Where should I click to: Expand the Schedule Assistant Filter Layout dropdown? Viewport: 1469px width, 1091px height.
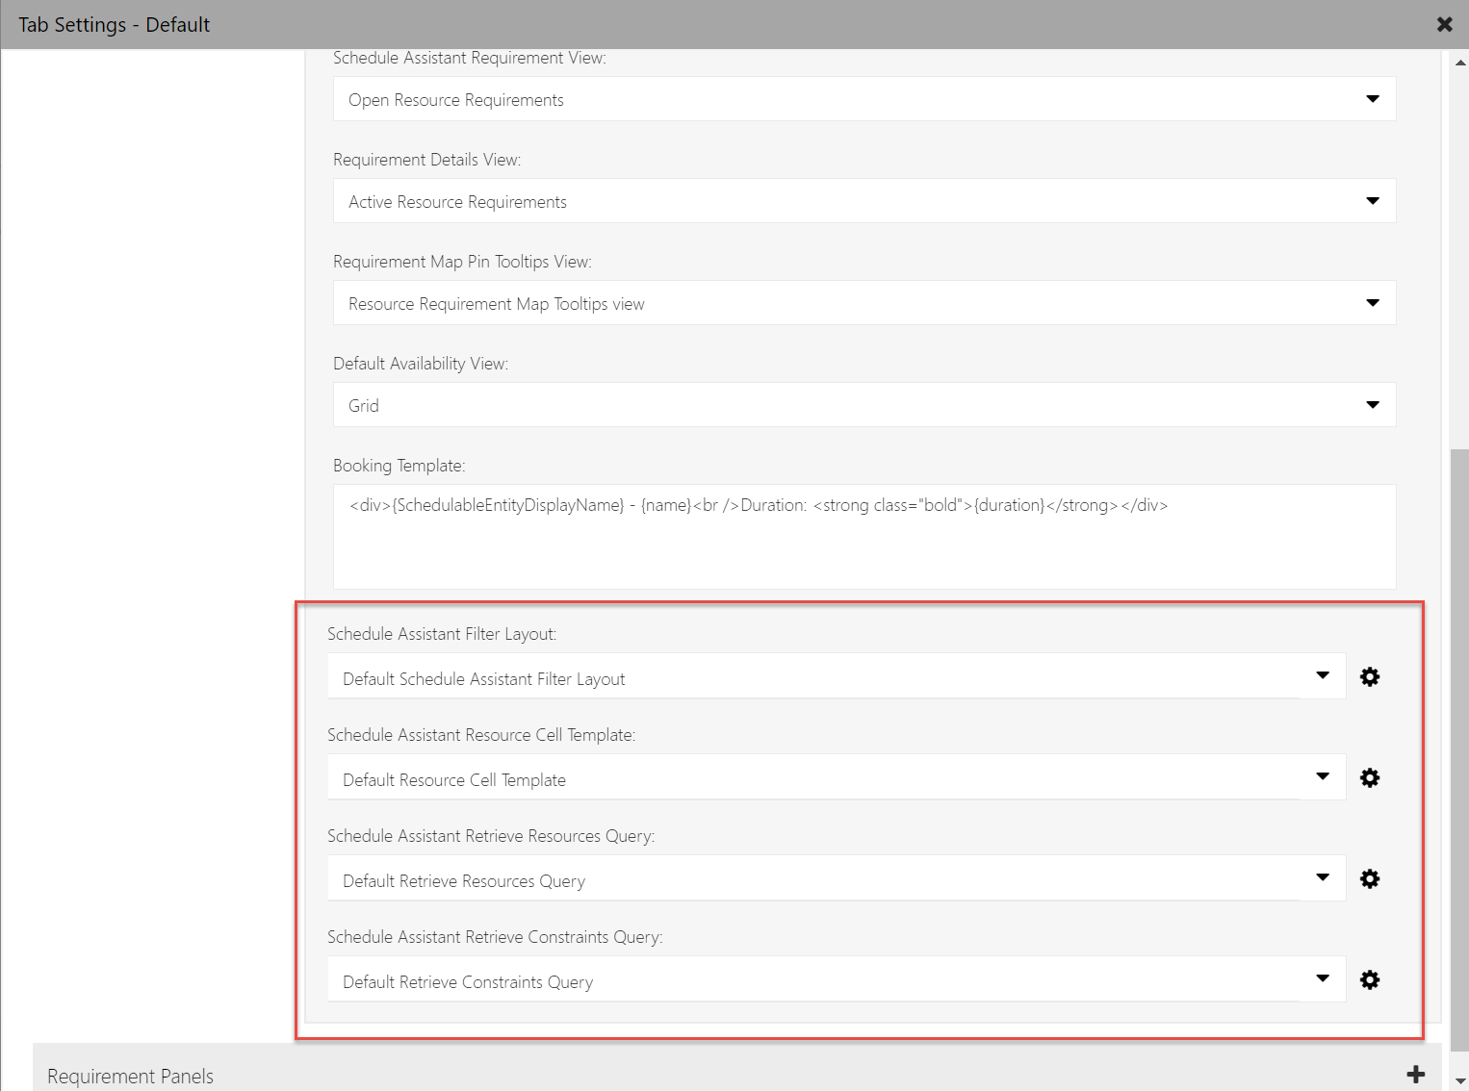coord(1322,675)
